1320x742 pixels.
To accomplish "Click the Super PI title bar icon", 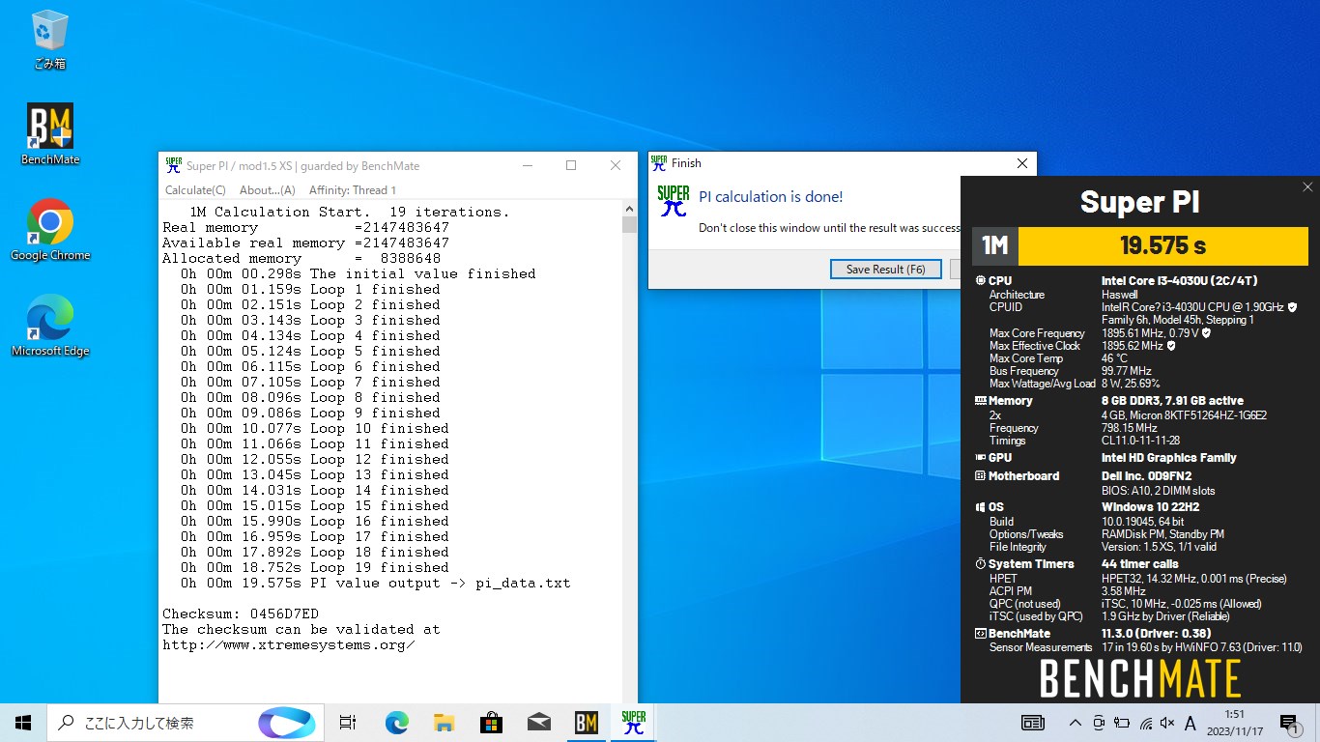I will tap(173, 165).
